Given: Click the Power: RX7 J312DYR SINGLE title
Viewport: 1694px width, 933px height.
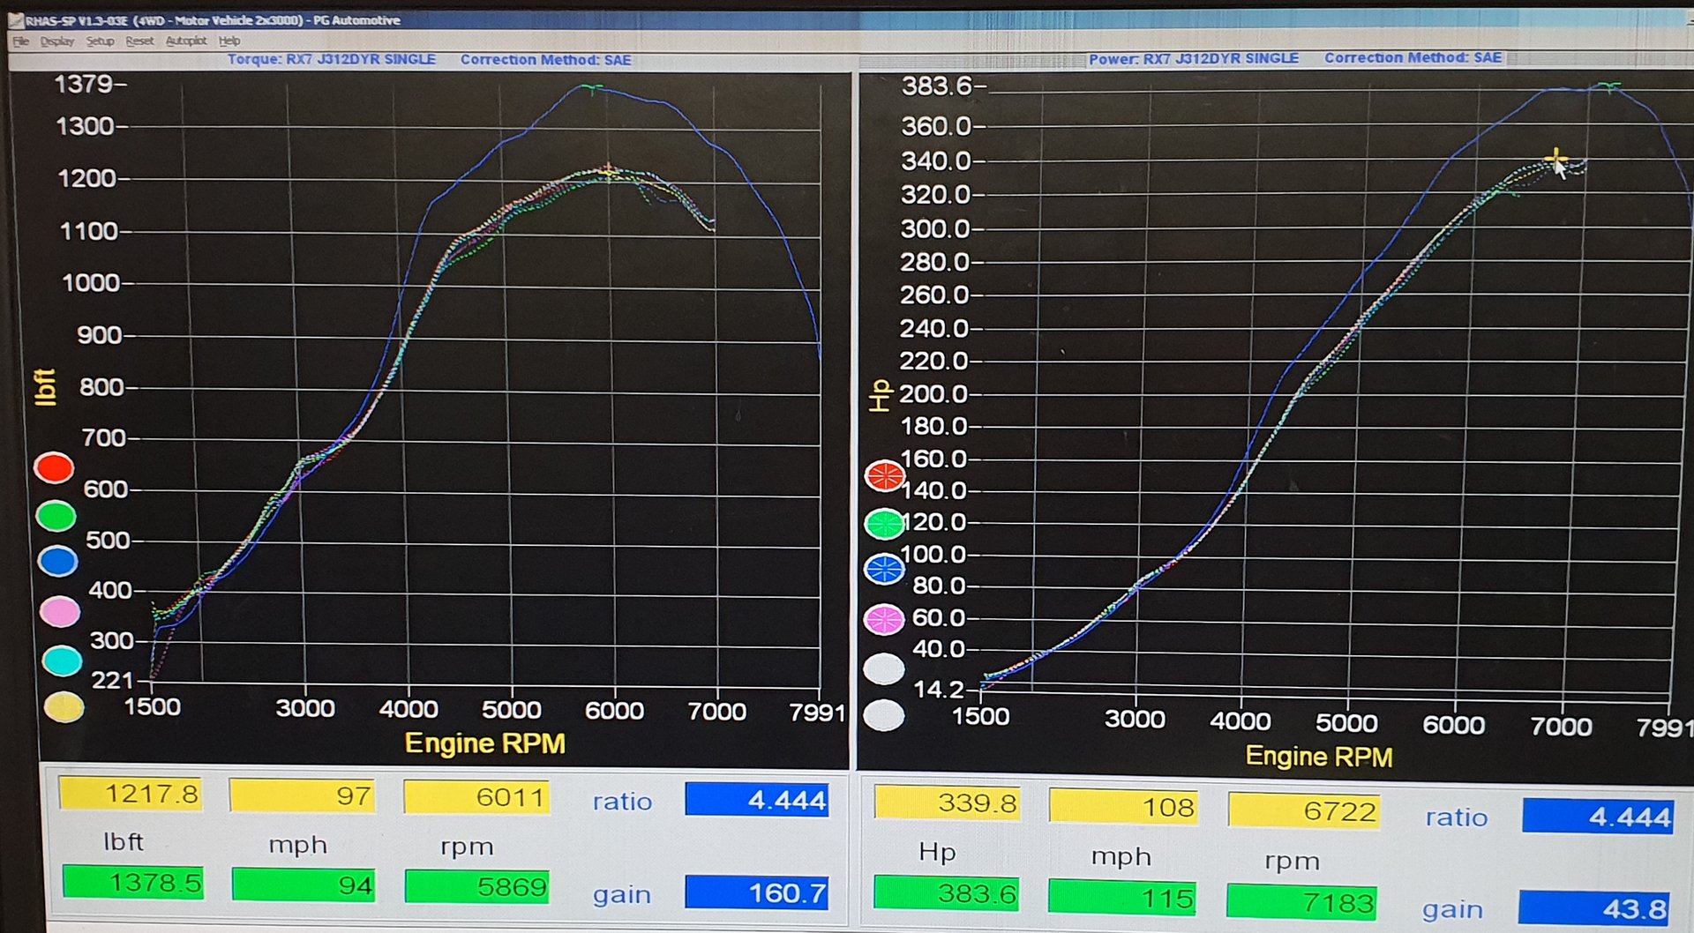Looking at the screenshot, I should pos(1194,58).
